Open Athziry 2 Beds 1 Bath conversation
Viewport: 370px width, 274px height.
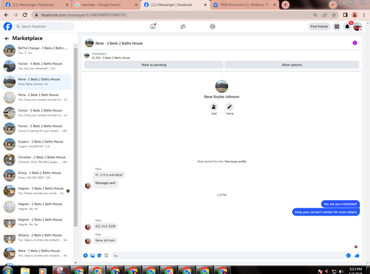click(x=36, y=238)
